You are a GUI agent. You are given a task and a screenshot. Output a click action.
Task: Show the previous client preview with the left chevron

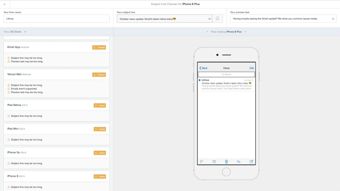pos(207,32)
